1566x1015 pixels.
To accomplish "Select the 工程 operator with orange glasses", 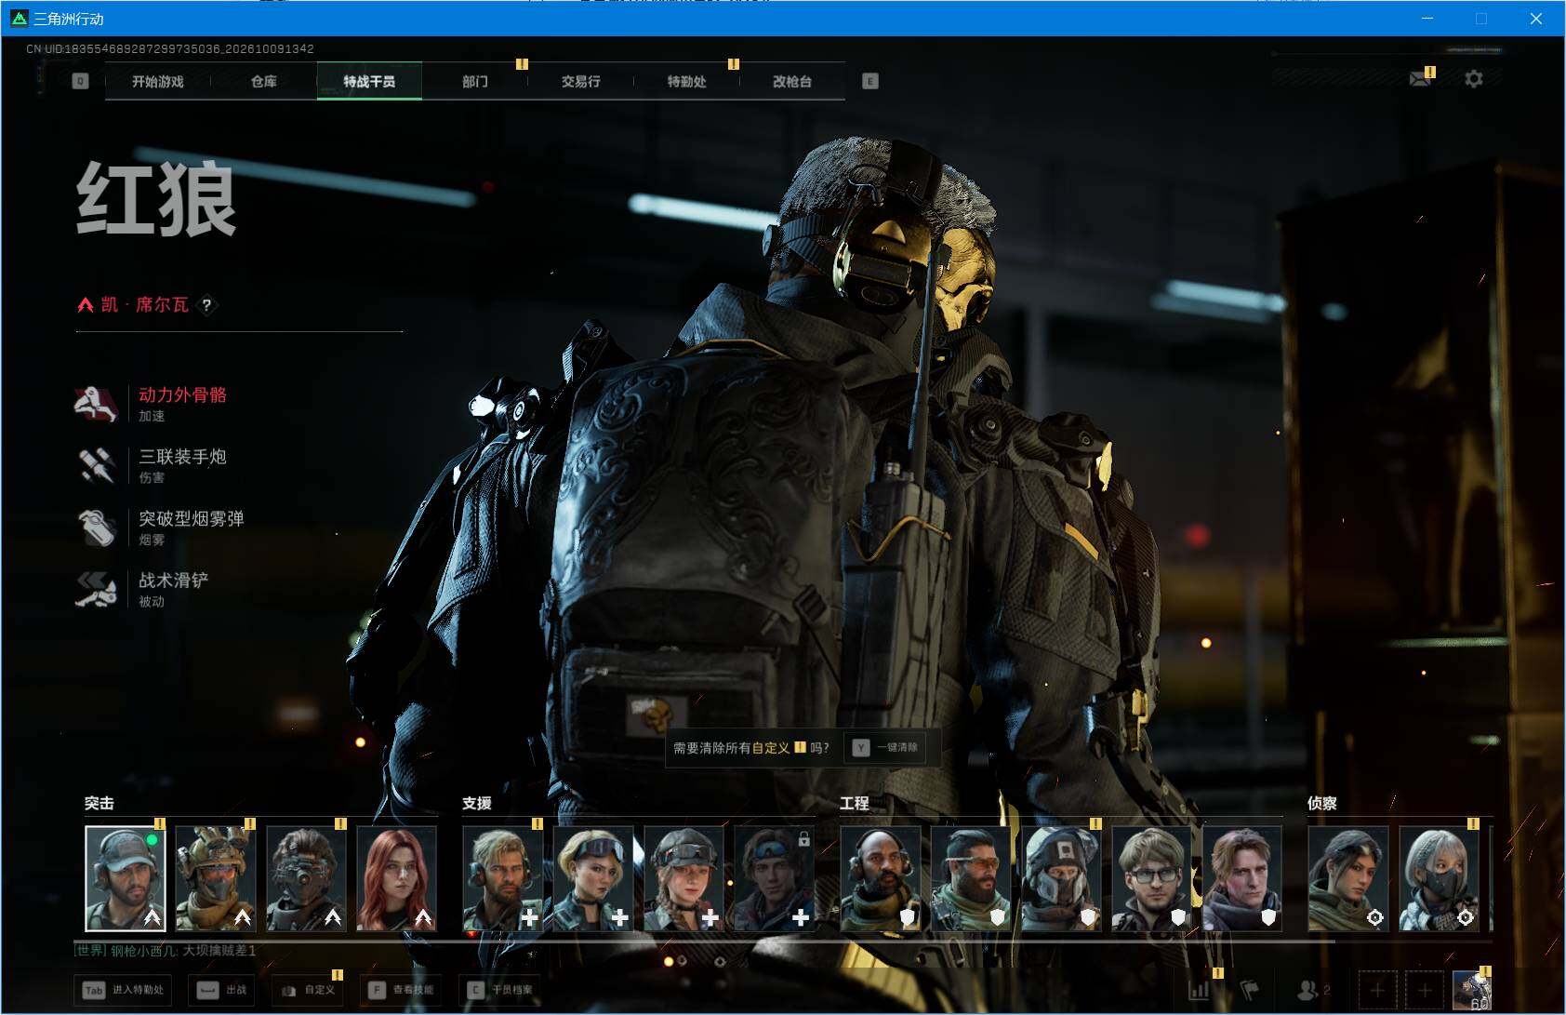I will click(971, 878).
